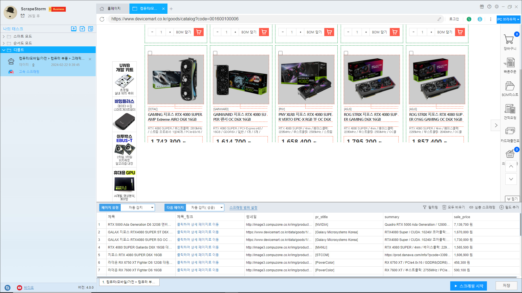This screenshot has width=522, height=293.
Task: Click the 필터링 filter button
Action: [430, 207]
